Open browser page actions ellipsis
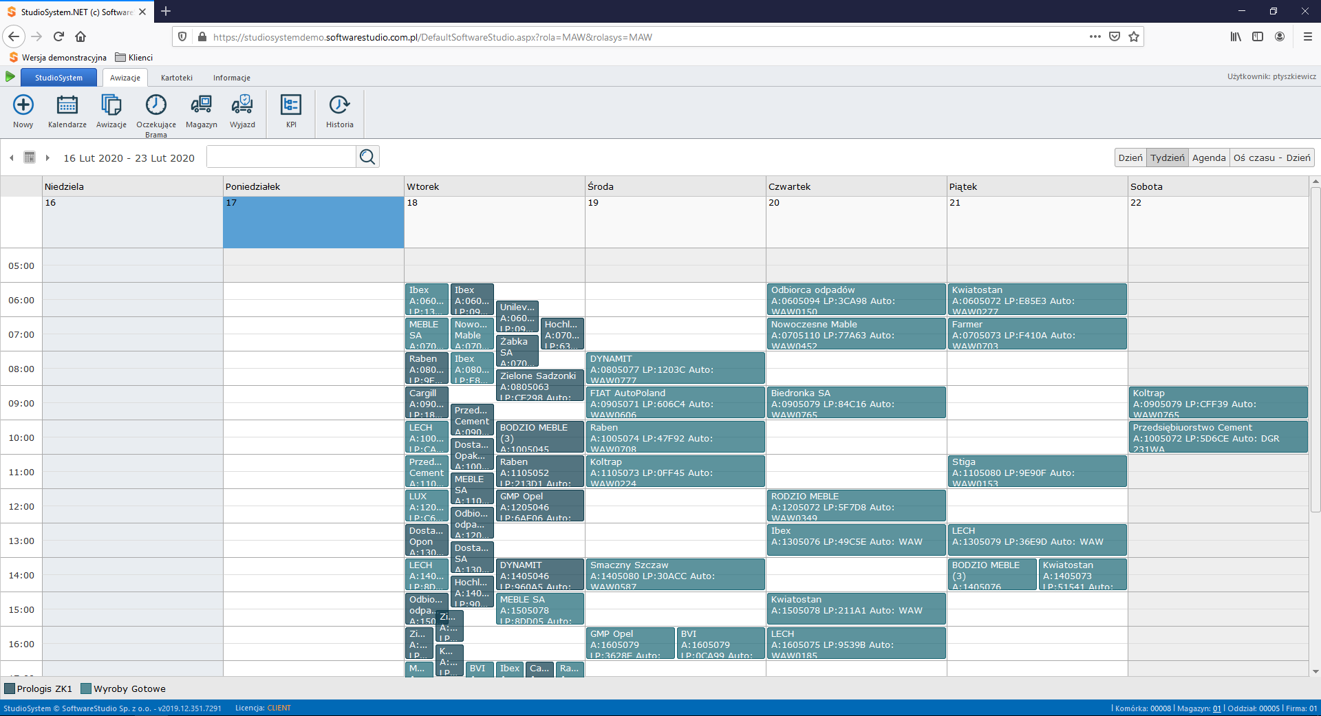The width and height of the screenshot is (1321, 716). (x=1095, y=36)
